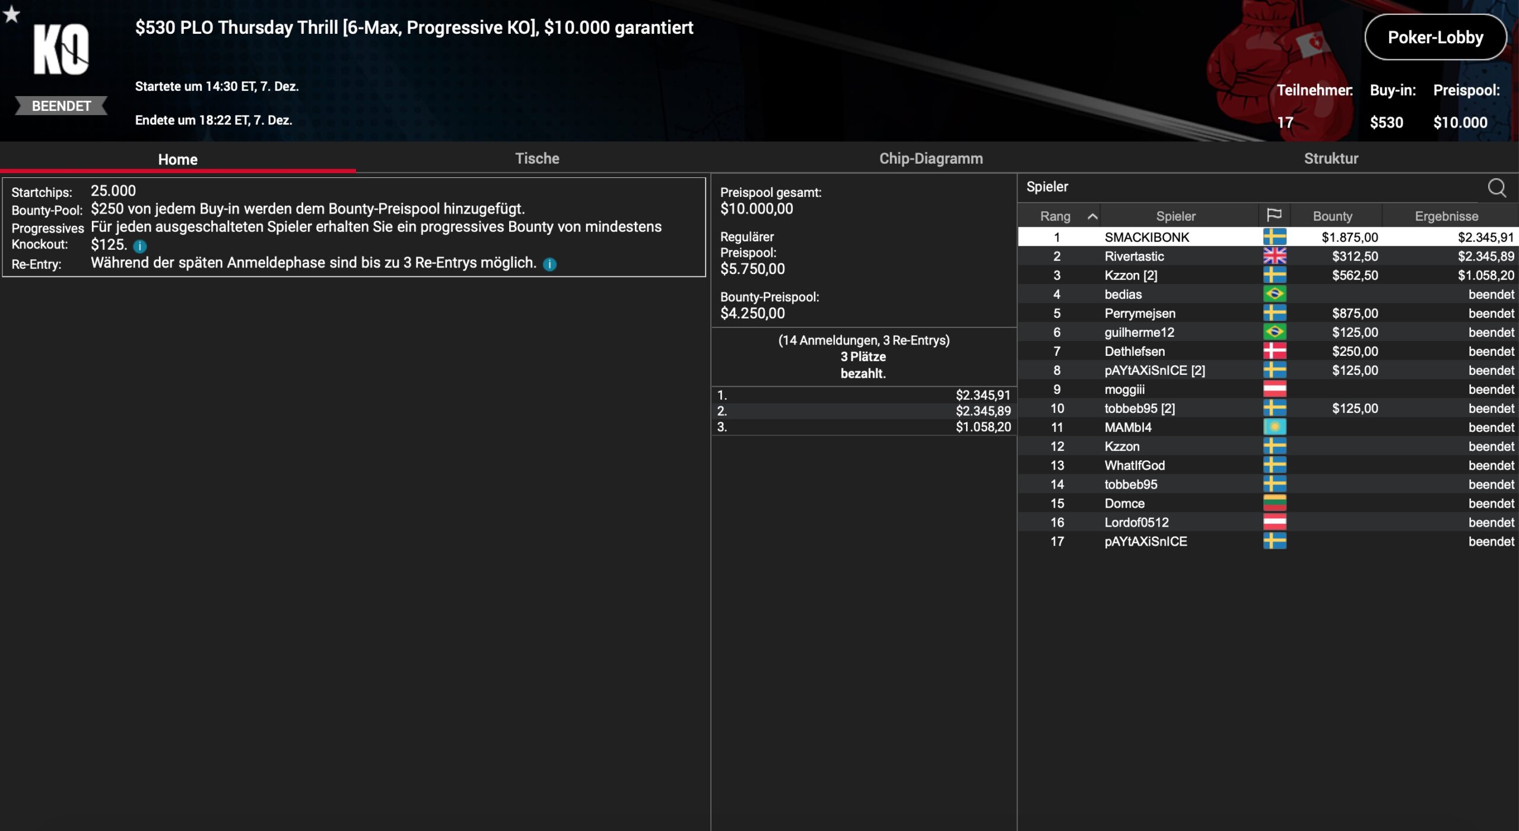Click info icon beside Re-Entry description

tap(550, 265)
